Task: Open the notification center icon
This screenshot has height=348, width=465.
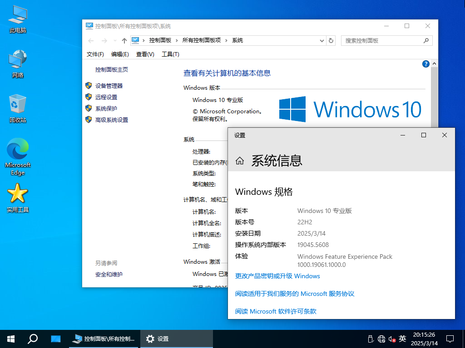Action: [x=450, y=339]
